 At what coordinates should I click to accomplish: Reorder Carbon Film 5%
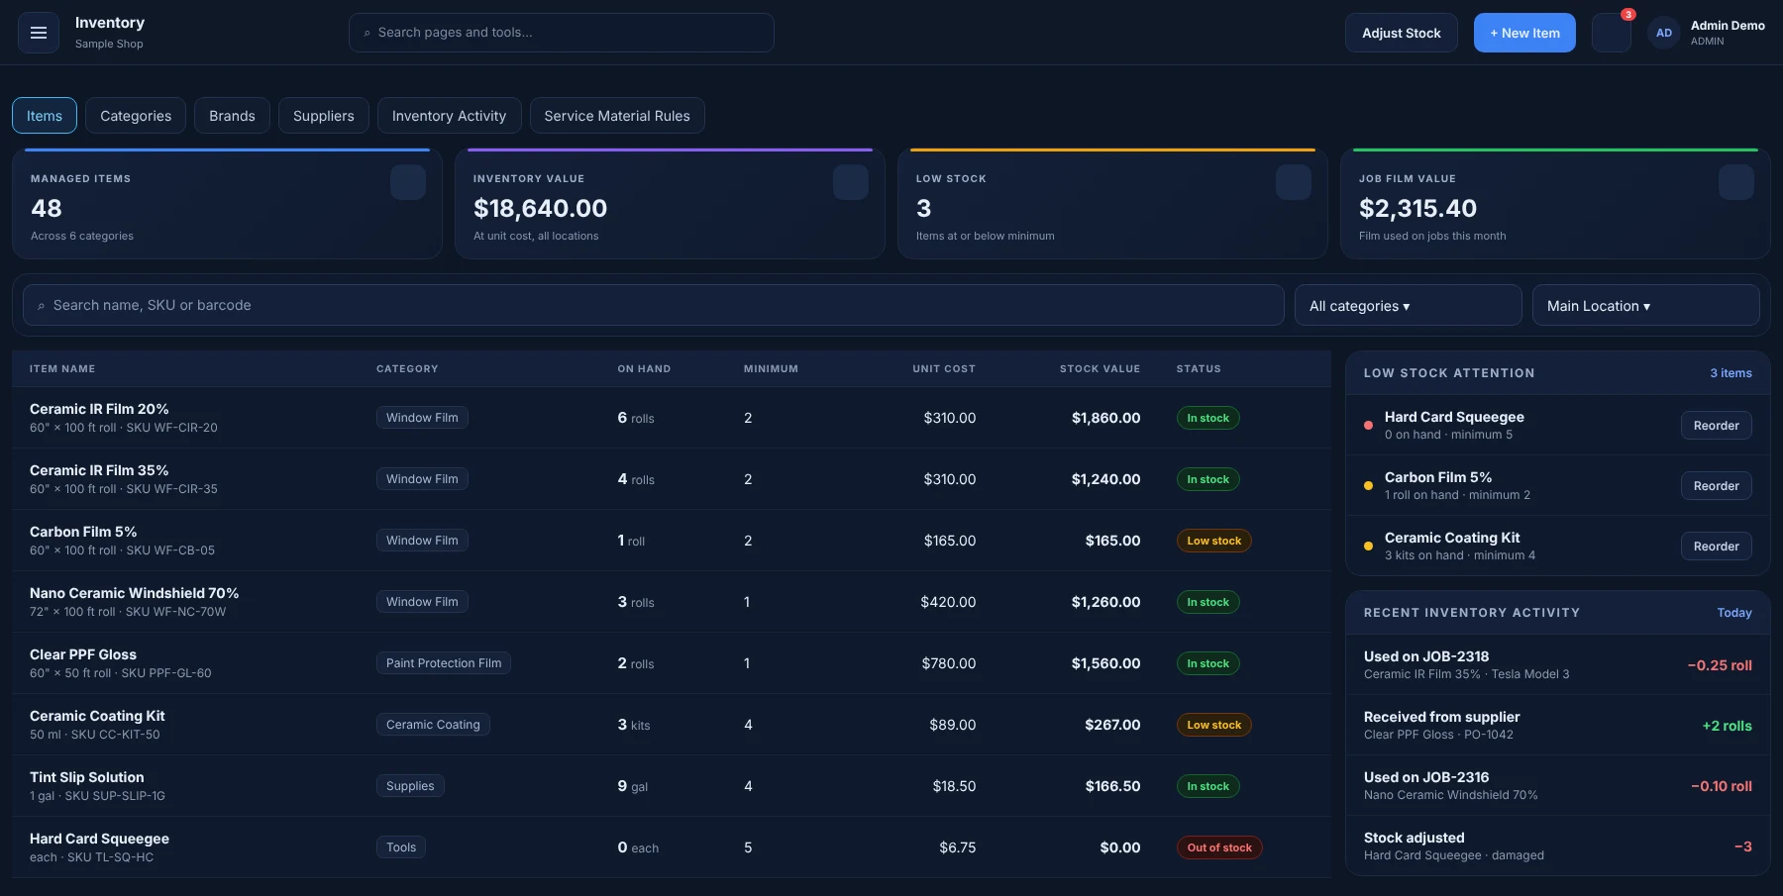(x=1716, y=486)
